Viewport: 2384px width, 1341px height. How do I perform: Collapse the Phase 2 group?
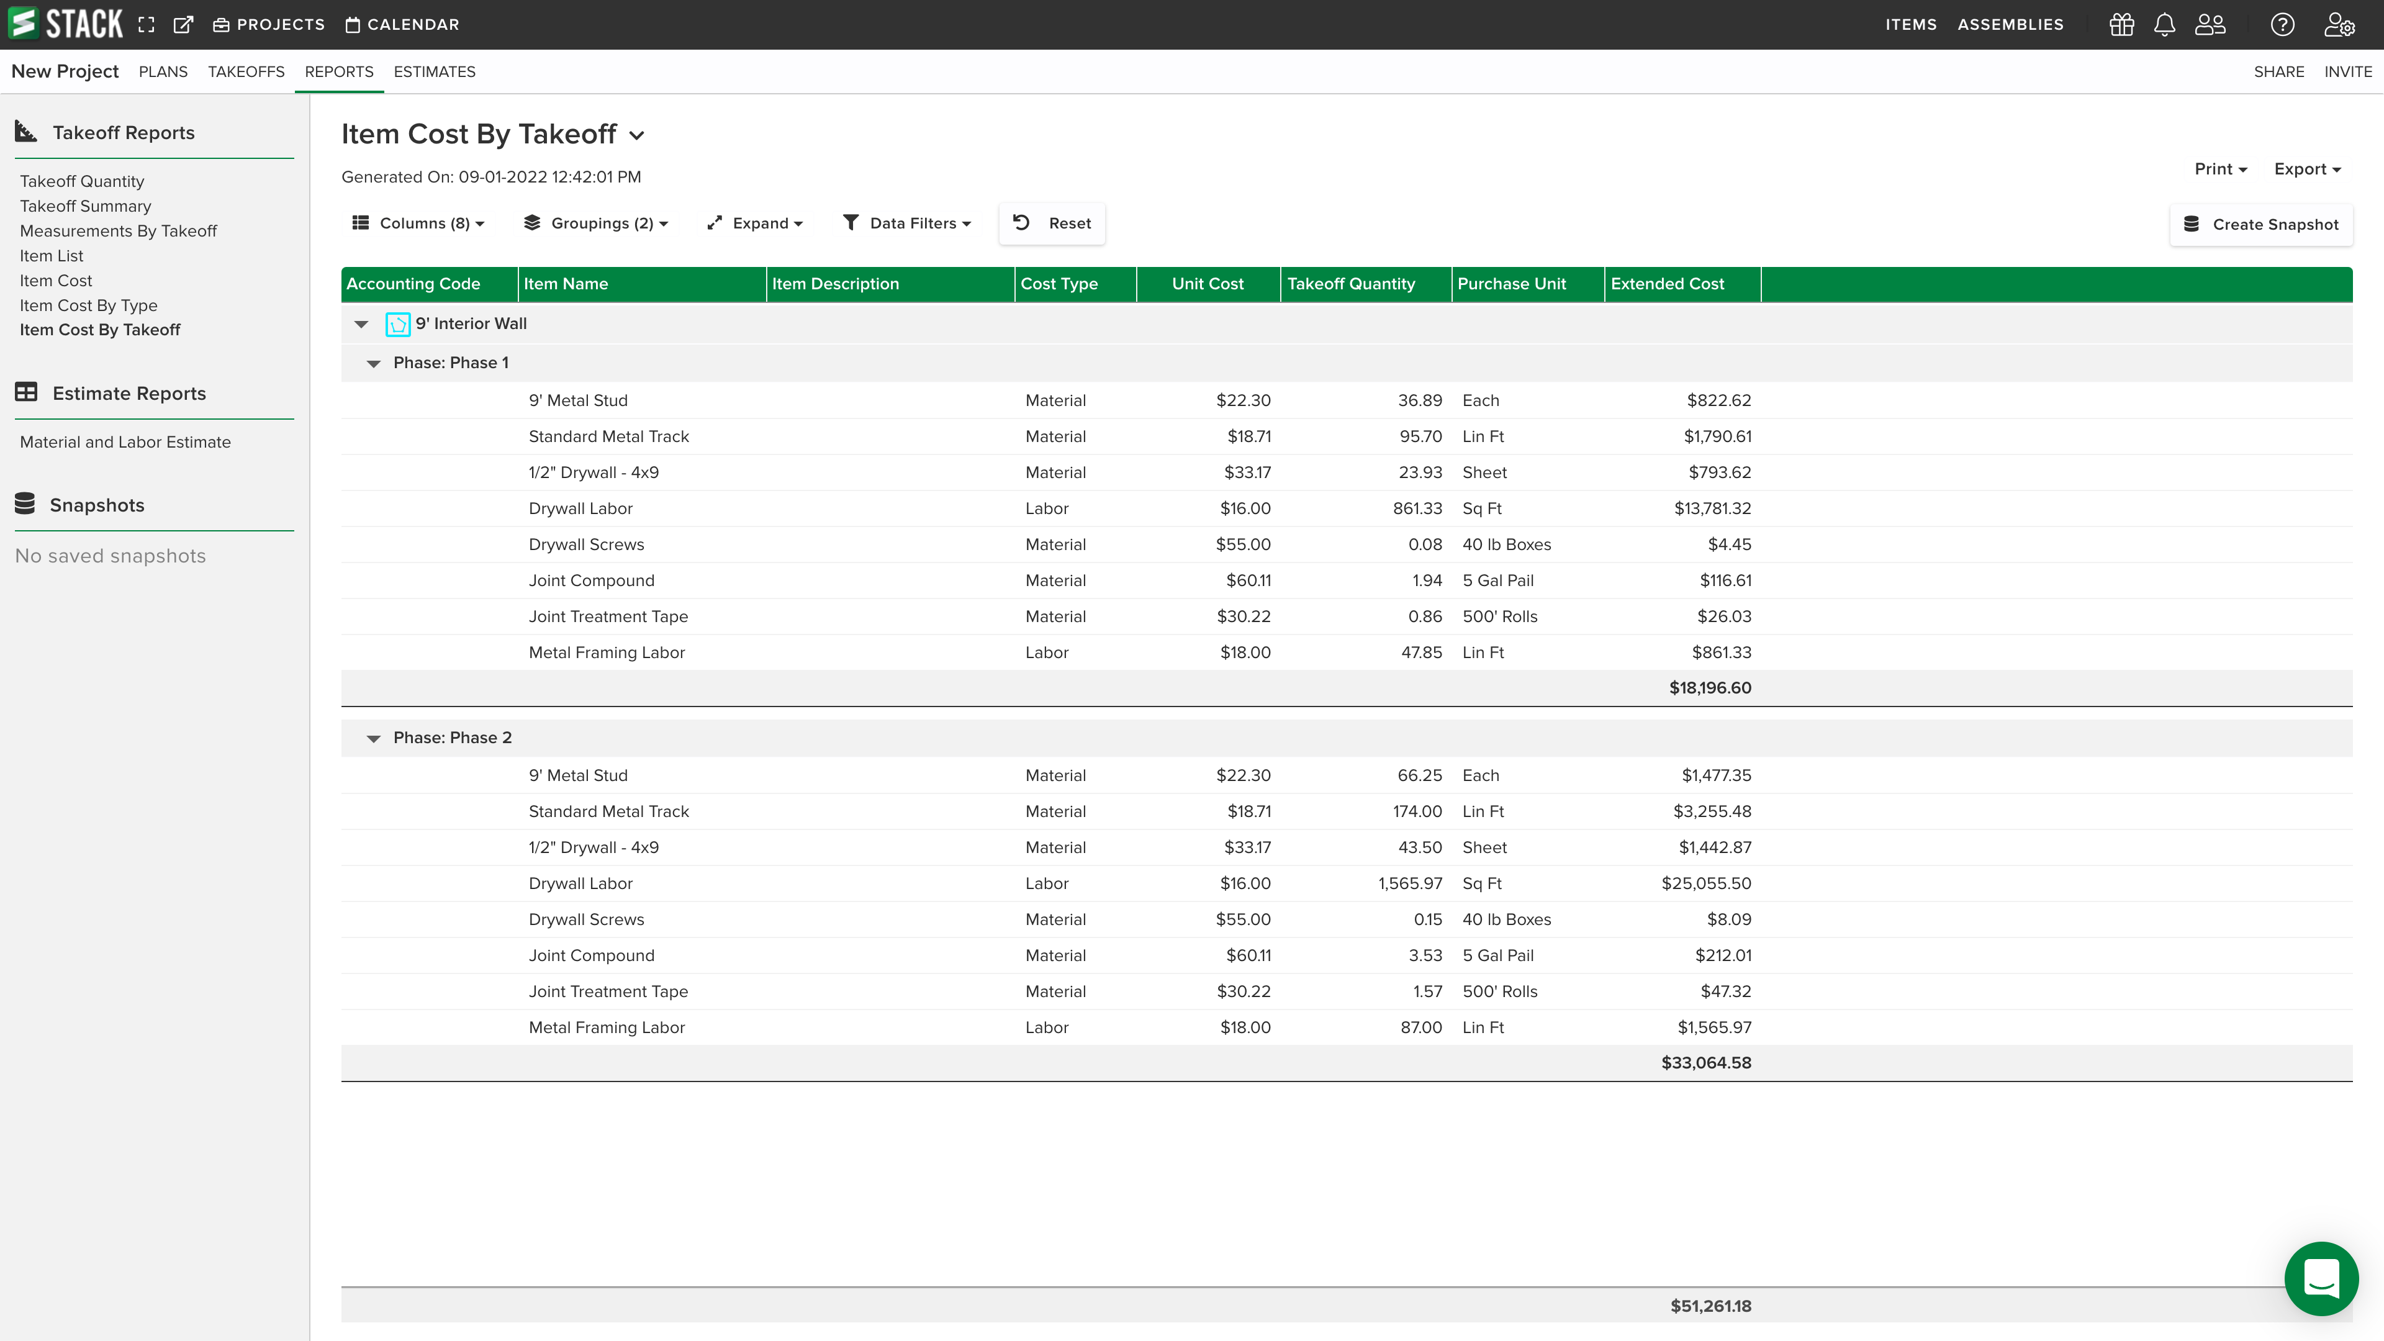tap(374, 738)
